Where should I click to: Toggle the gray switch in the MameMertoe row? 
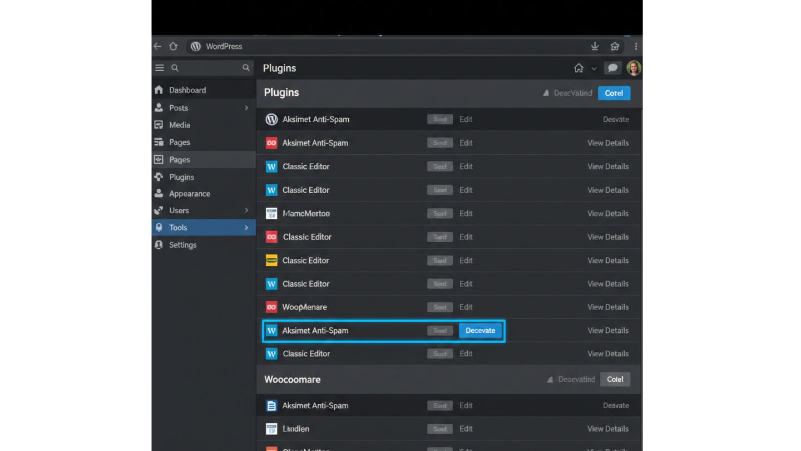pyautogui.click(x=439, y=214)
